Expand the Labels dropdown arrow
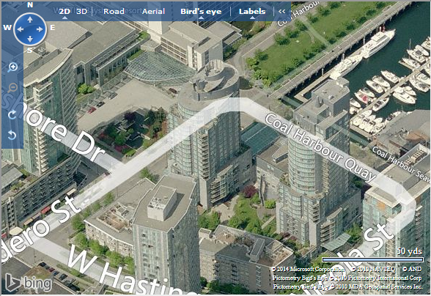The height and width of the screenshot is (296, 431). [252, 18]
